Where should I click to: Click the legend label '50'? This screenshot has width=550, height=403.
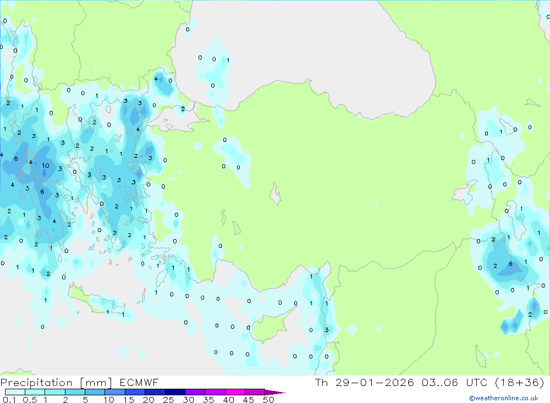point(269,400)
